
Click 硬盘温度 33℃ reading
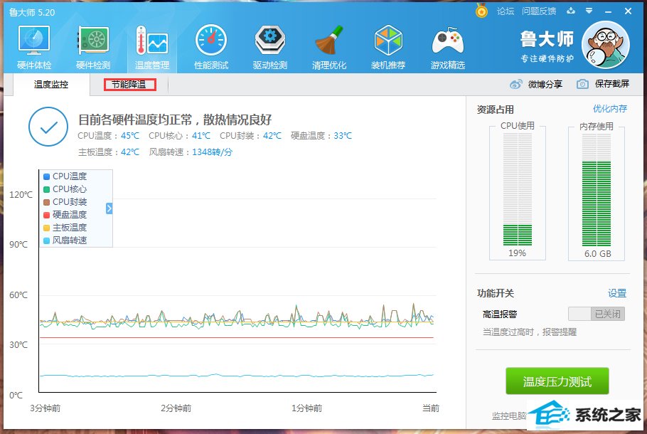pyautogui.click(x=321, y=136)
